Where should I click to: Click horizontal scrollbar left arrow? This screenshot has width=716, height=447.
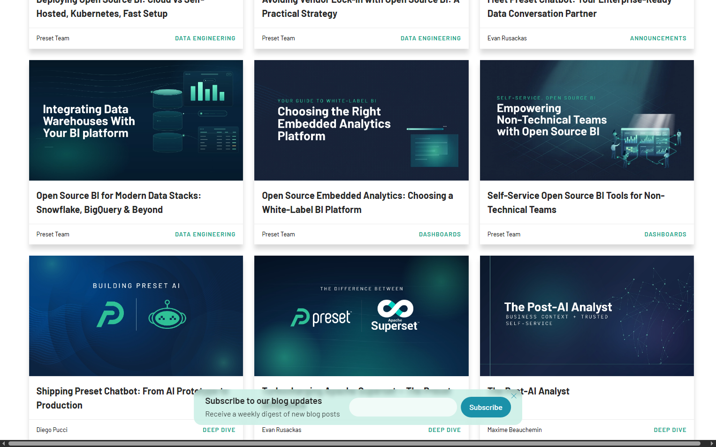pyautogui.click(x=4, y=443)
